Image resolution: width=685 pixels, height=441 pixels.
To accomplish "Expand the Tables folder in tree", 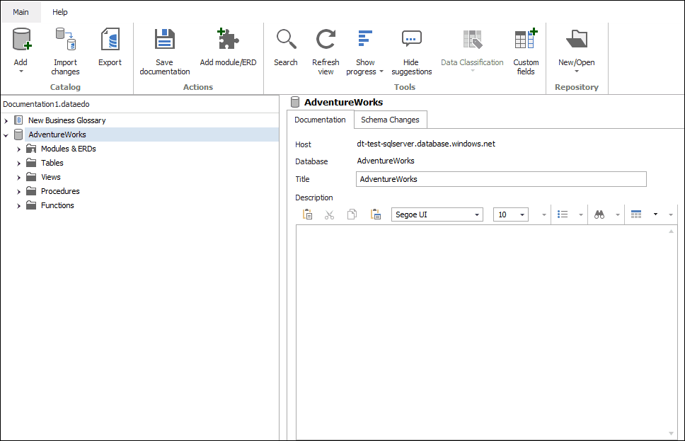I will coord(19,164).
